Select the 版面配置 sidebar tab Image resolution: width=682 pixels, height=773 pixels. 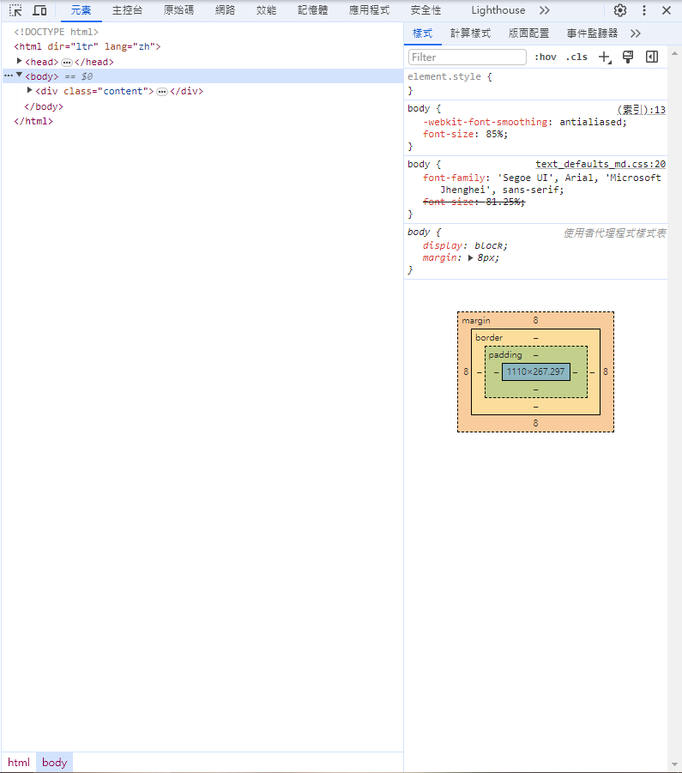point(528,33)
